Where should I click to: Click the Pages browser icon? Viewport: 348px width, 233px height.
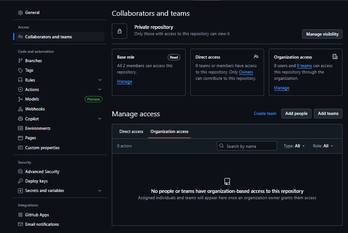coord(20,138)
